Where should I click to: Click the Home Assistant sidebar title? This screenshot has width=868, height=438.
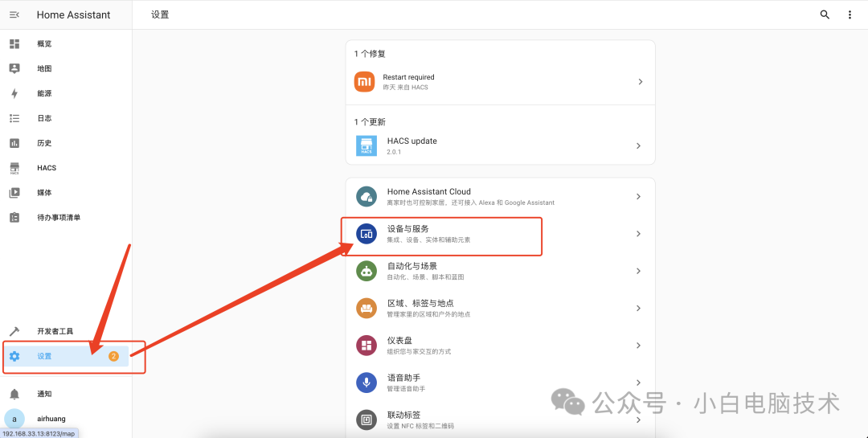pyautogui.click(x=74, y=15)
